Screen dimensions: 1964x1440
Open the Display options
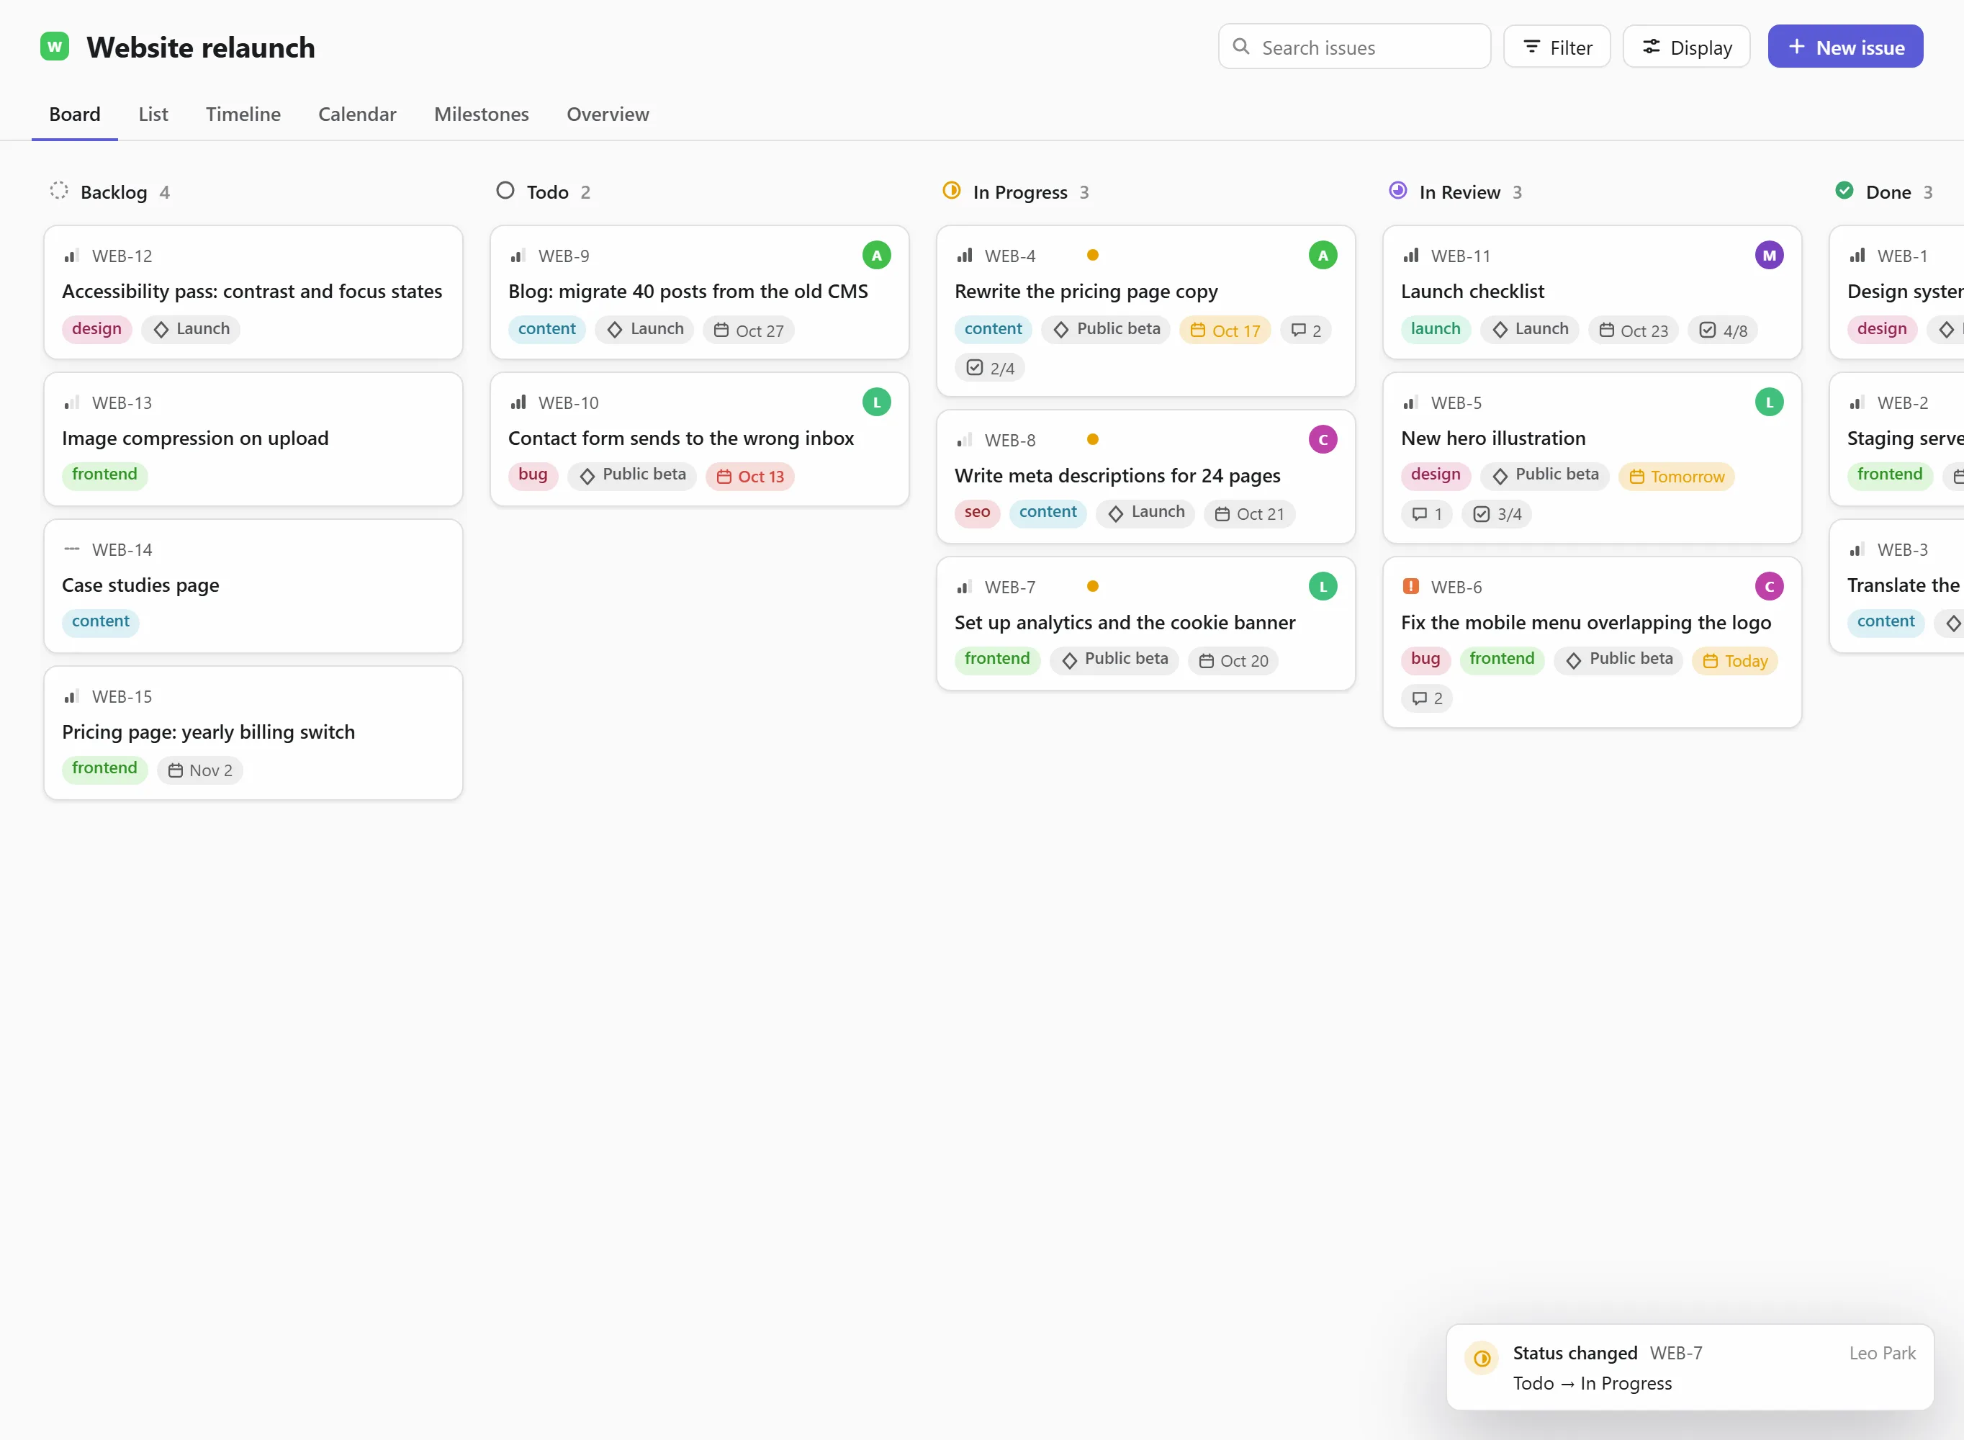pos(1687,47)
